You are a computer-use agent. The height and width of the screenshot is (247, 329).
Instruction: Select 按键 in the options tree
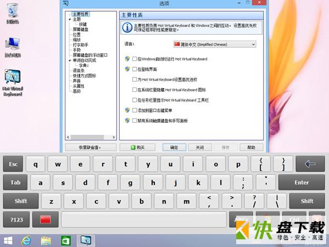[83, 24]
